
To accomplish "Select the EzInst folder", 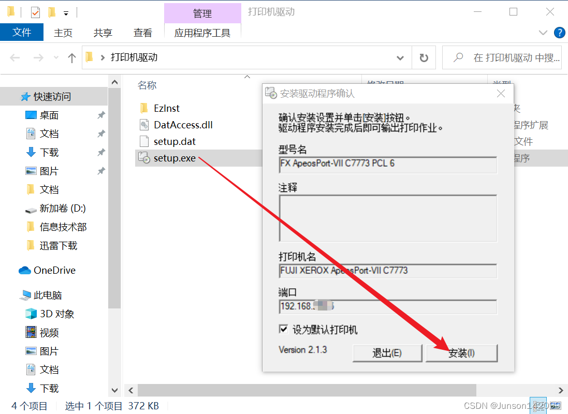I will tap(166, 108).
